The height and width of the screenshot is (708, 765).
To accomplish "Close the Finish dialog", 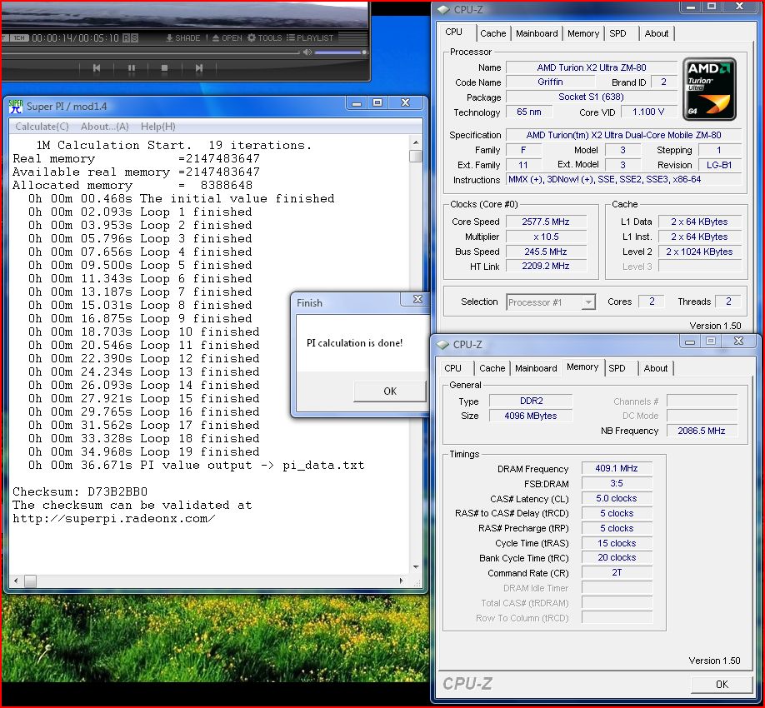I will (417, 299).
